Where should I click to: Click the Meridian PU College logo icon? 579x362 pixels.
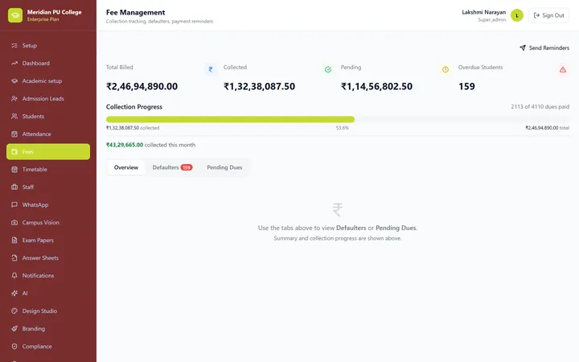(x=15, y=15)
